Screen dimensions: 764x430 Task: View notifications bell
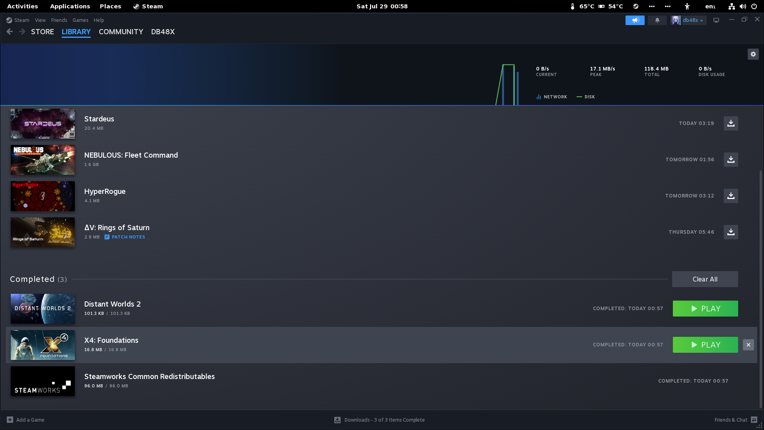click(657, 20)
